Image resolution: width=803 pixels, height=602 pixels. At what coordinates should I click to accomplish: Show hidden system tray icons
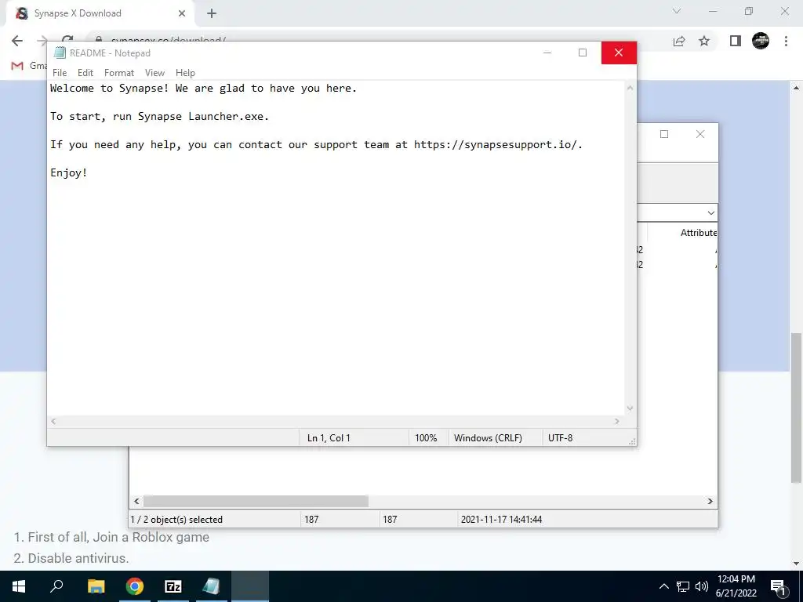coord(663,586)
